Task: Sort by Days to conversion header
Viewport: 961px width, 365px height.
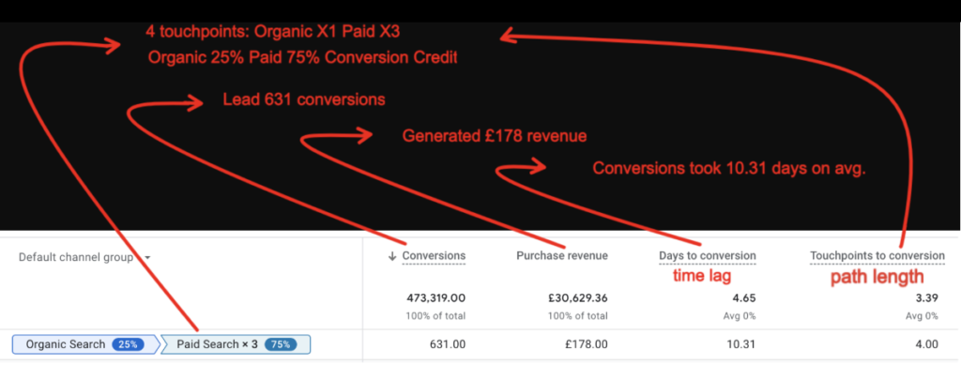Action: pos(708,255)
